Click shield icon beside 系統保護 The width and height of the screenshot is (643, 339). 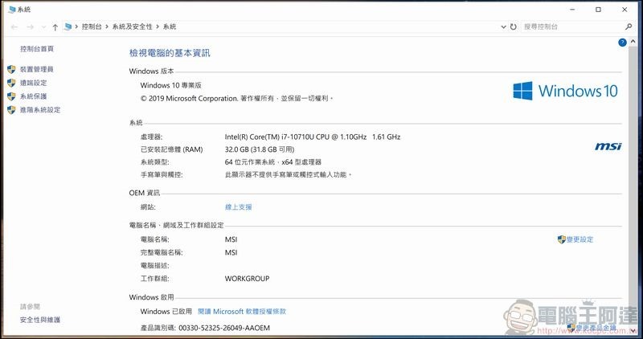[x=11, y=96]
